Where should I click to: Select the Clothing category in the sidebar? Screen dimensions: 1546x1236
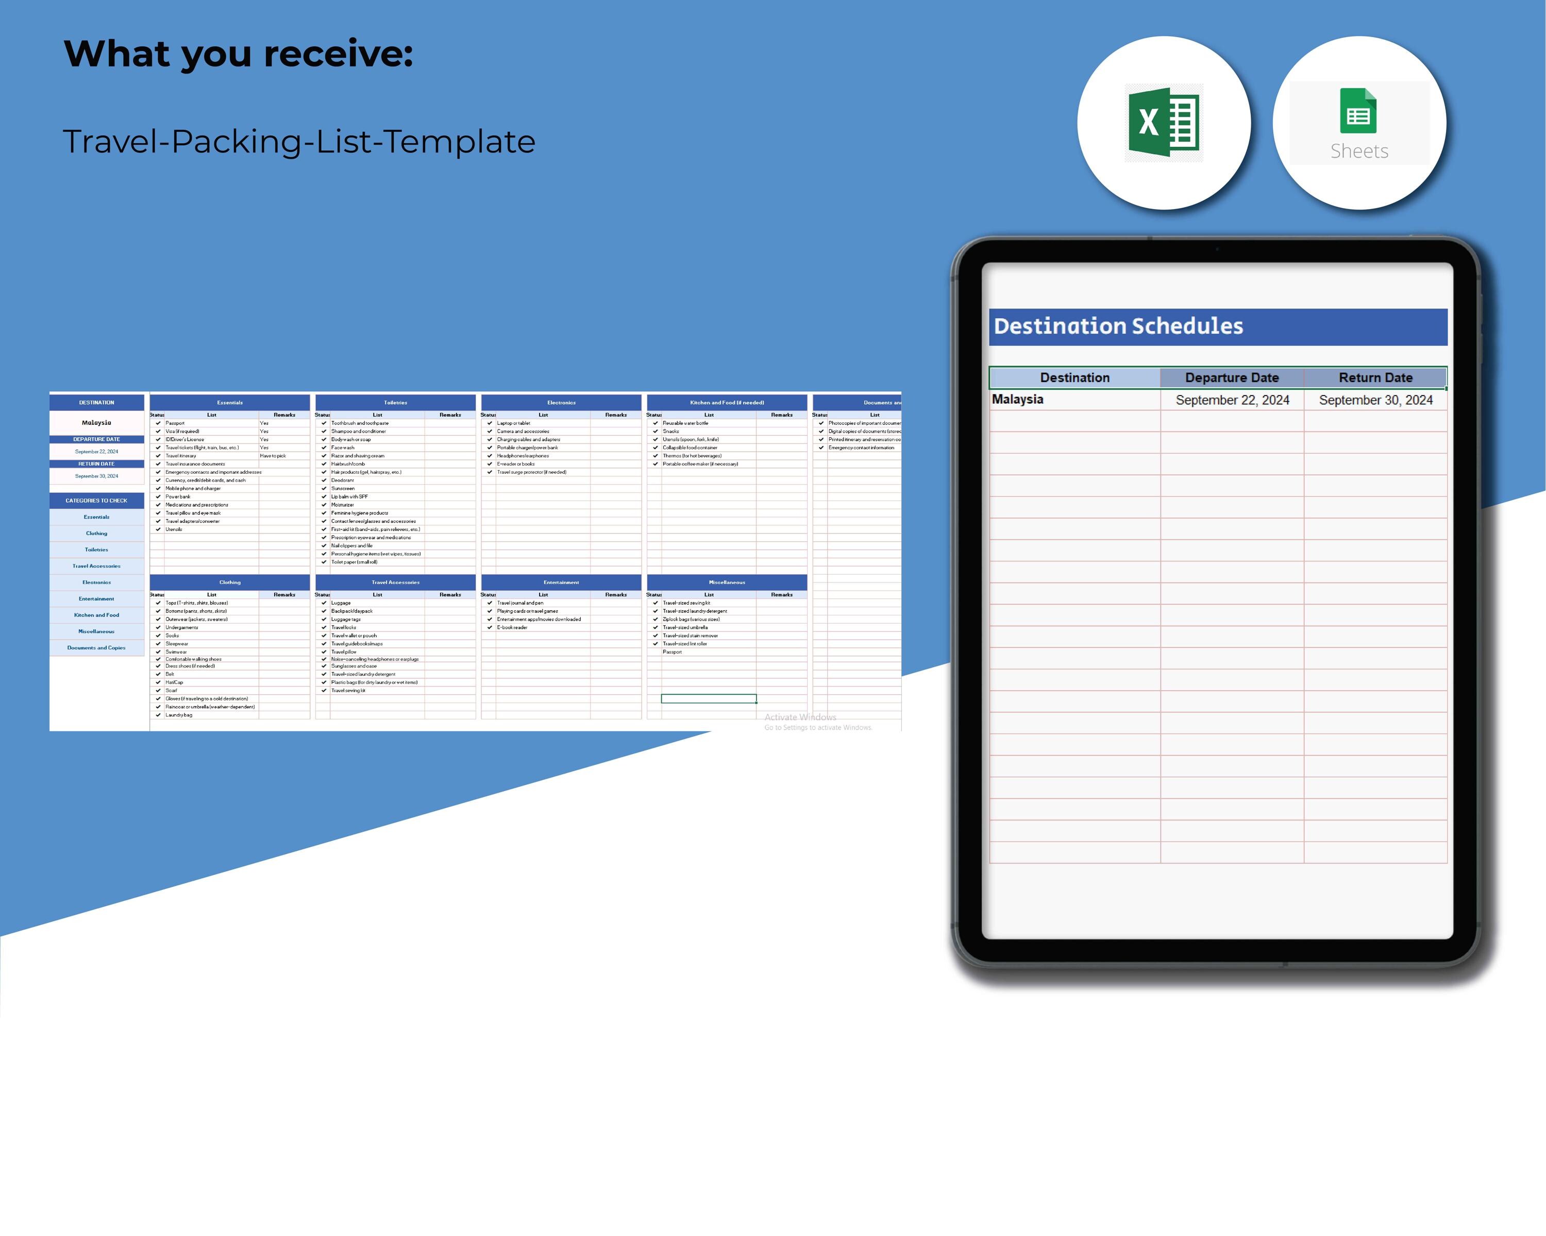click(97, 533)
